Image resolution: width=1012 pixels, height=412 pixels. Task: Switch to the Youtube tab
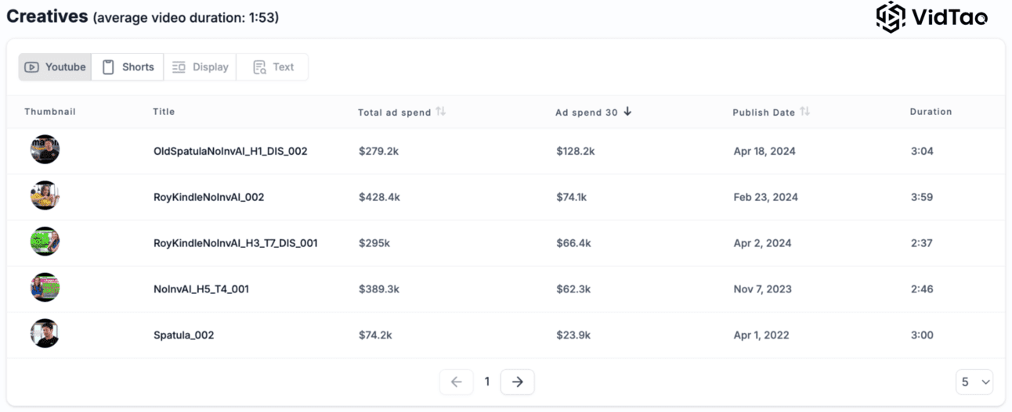coord(55,67)
